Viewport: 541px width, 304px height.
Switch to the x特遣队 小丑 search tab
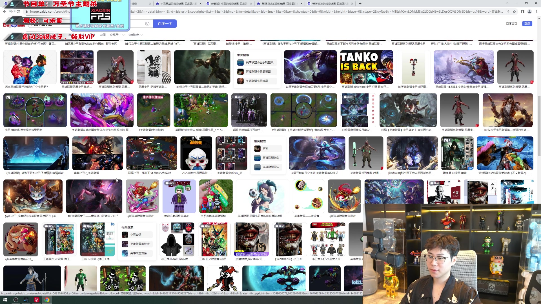(229, 4)
